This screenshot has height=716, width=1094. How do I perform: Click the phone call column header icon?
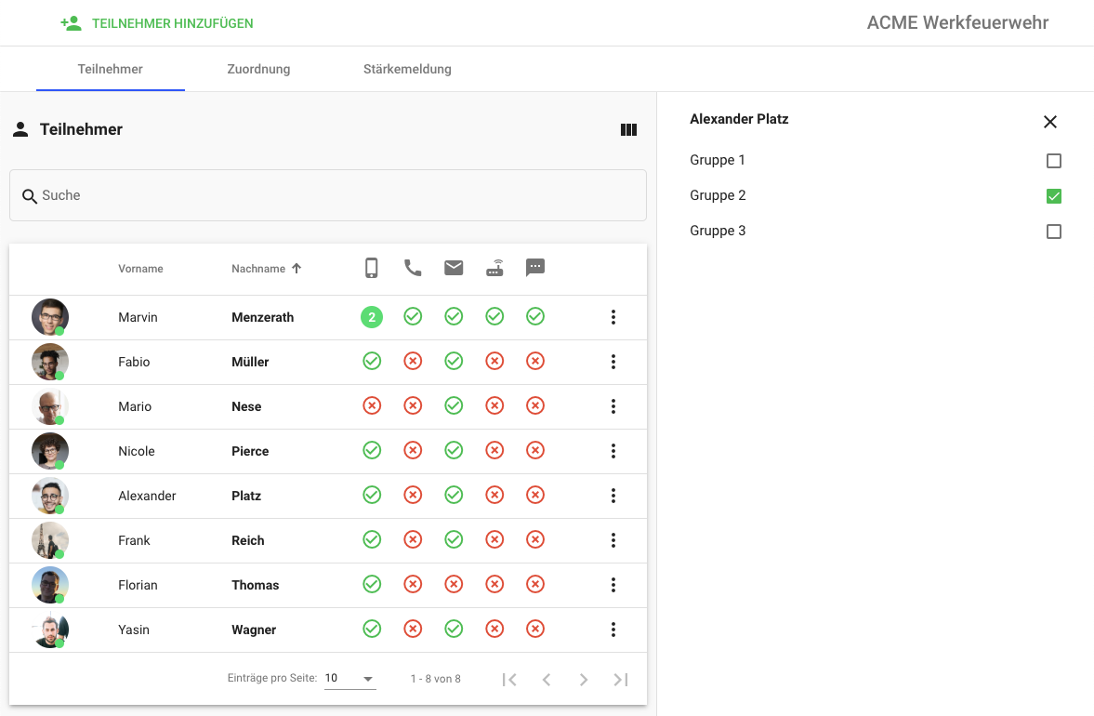click(x=413, y=269)
